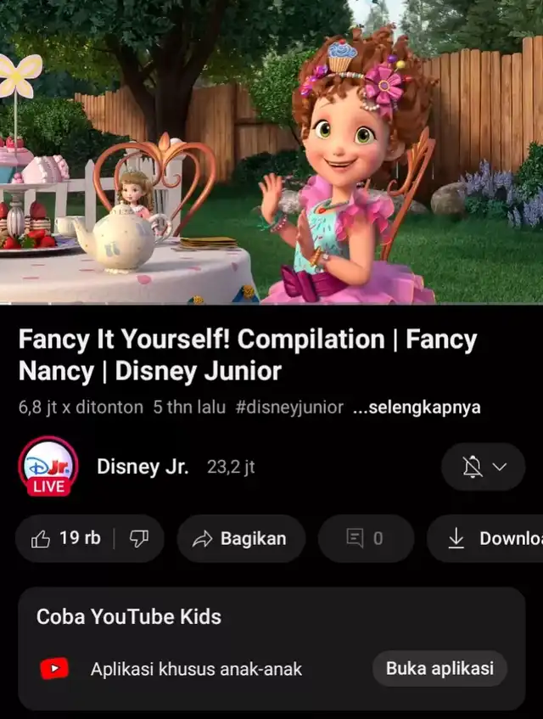Viewport: 543px width, 719px height.
Task: Open Disney Jr. LIVE channel avatar
Action: point(48,466)
